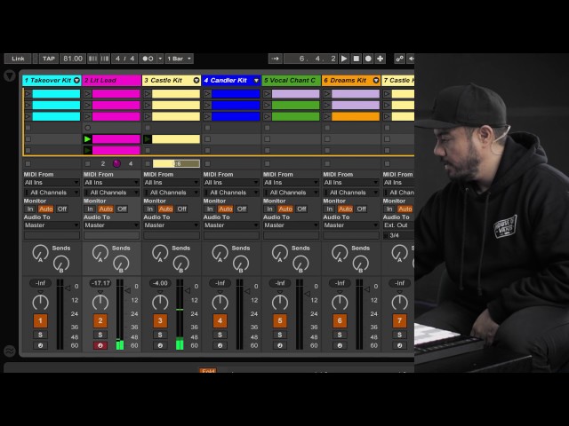
Task: Toggle track 1 activator button
Action: [40, 320]
